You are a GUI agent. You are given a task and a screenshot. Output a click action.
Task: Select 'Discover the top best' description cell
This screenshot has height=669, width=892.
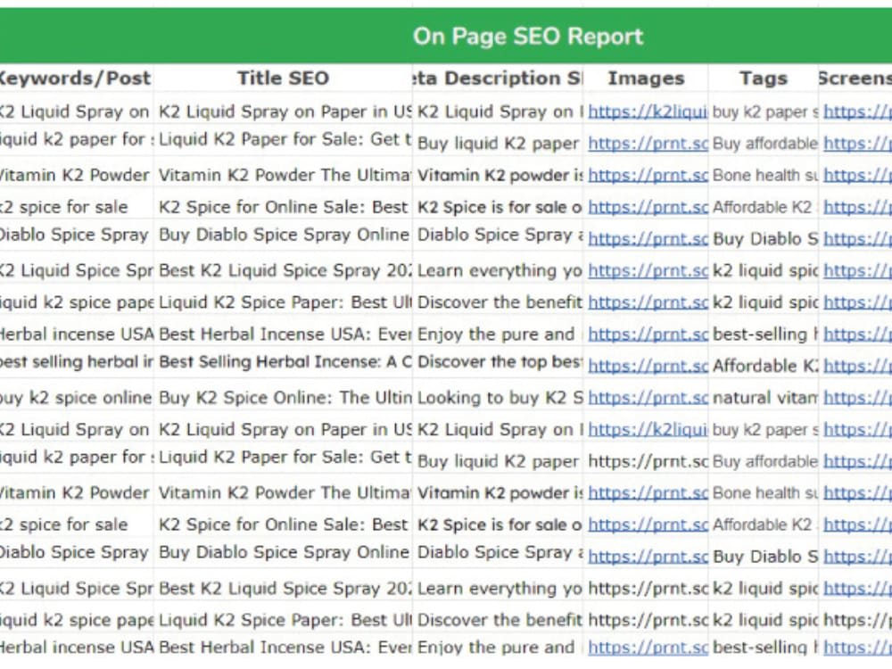(497, 362)
